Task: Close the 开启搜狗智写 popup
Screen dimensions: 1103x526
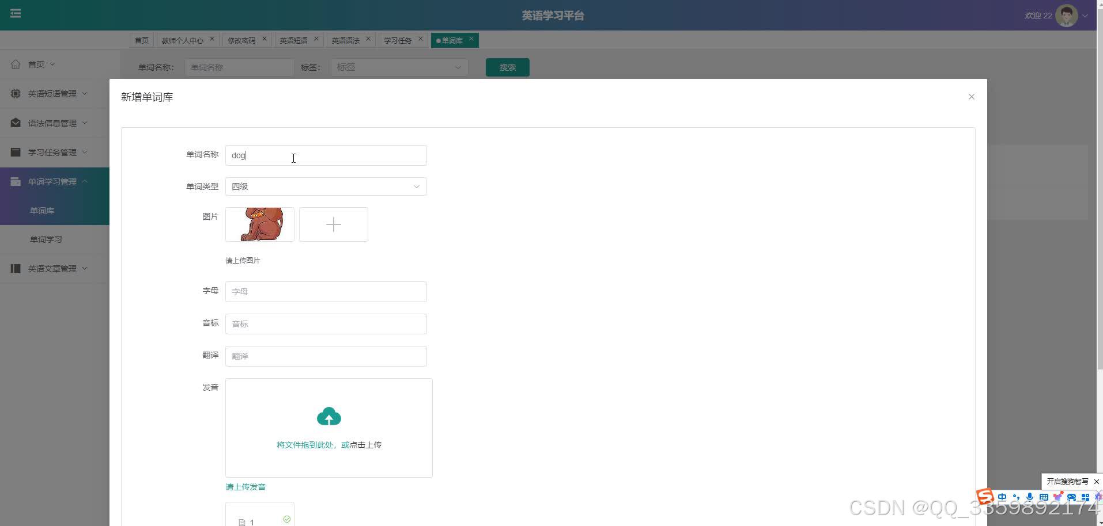Action: (x=1097, y=482)
